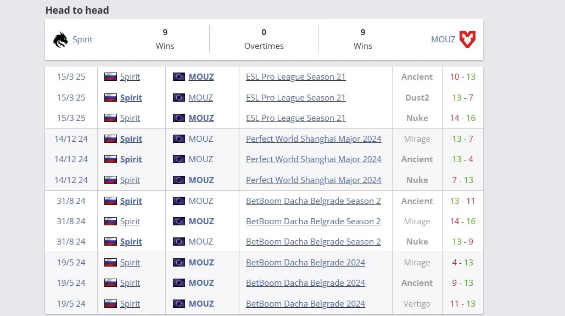Click EU flag in the Mirage 13 - 7 row
565x316 pixels.
point(179,139)
